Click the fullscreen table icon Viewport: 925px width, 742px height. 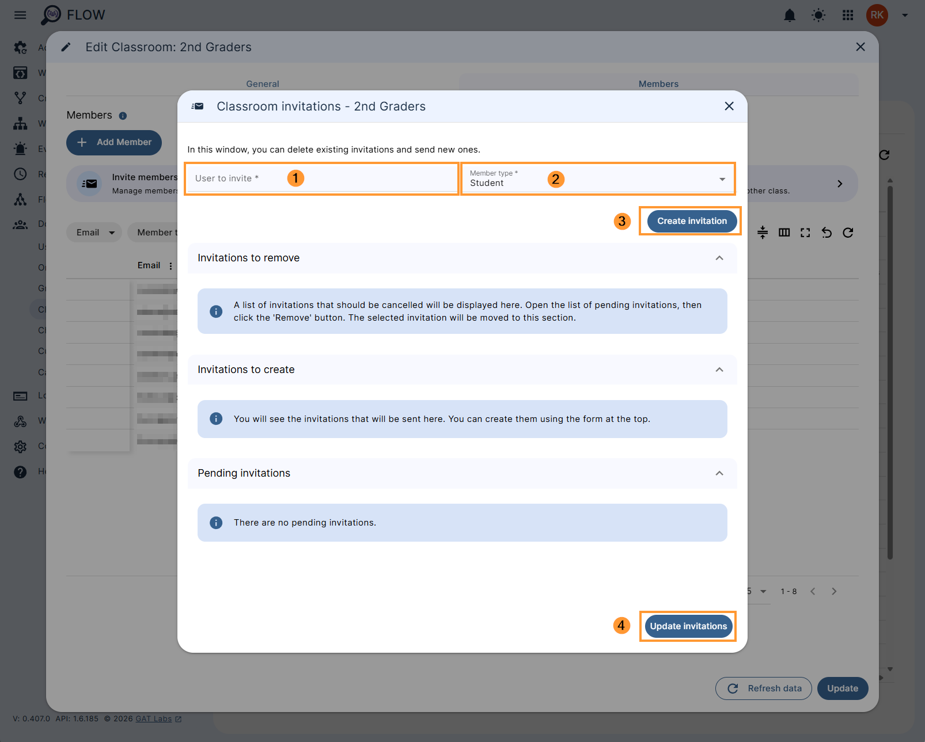tap(805, 233)
